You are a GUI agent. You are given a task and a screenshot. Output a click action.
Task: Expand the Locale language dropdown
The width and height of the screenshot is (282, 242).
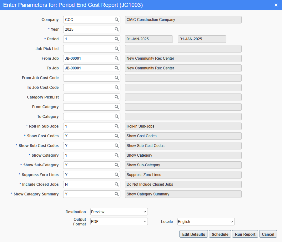tap(206, 222)
